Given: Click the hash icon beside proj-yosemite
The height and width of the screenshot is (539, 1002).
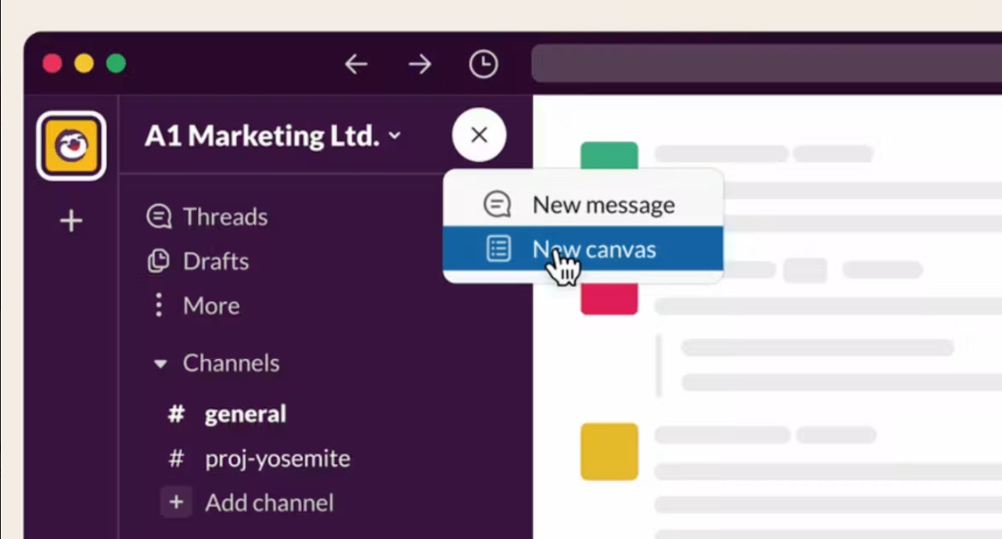Looking at the screenshot, I should [176, 458].
